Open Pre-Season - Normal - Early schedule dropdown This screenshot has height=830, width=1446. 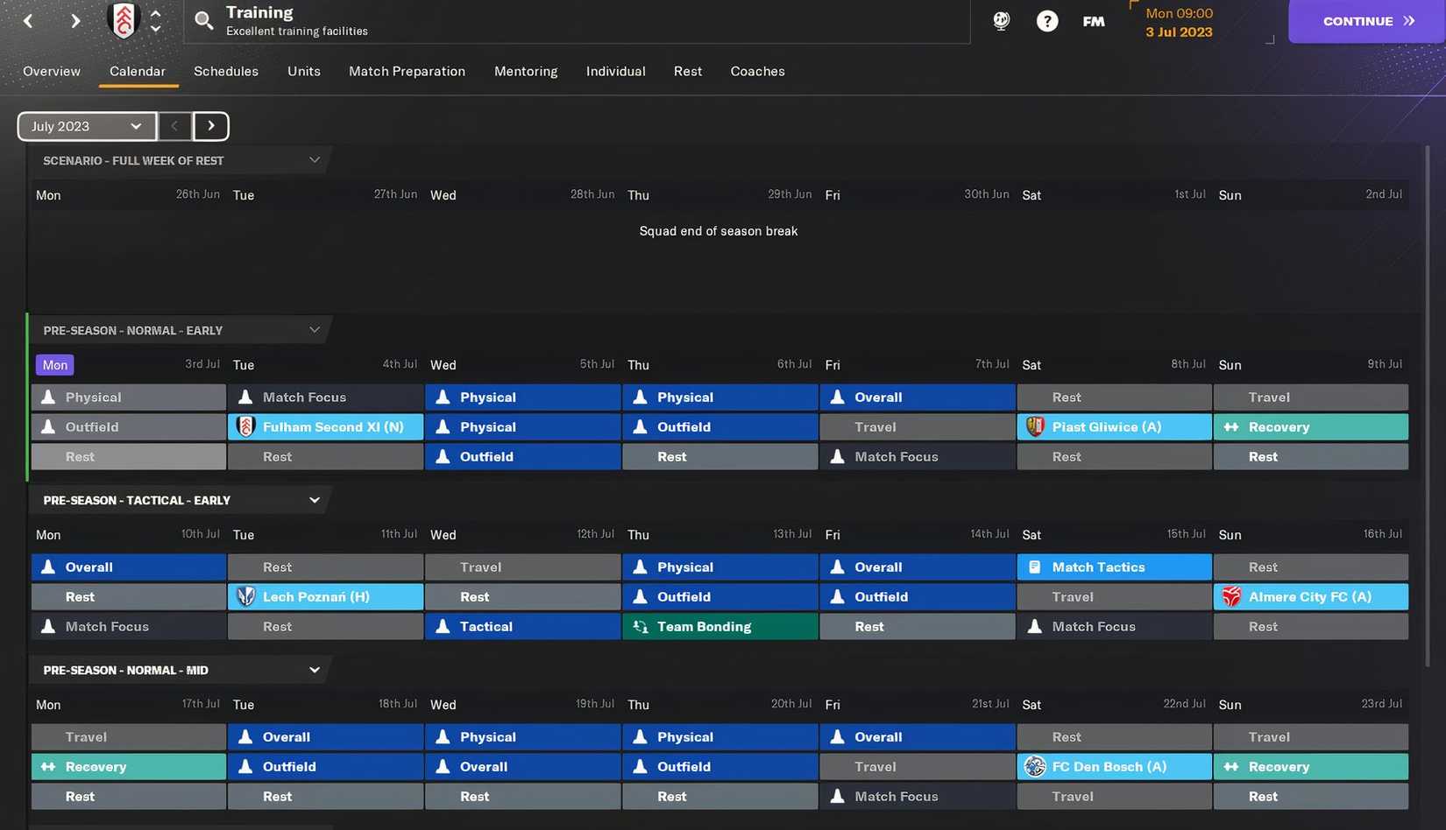point(314,330)
